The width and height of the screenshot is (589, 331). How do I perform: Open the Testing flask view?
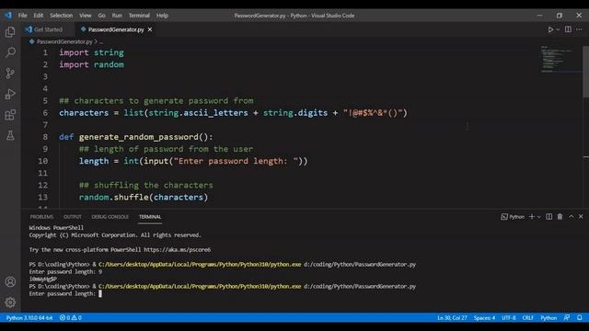tap(10, 135)
